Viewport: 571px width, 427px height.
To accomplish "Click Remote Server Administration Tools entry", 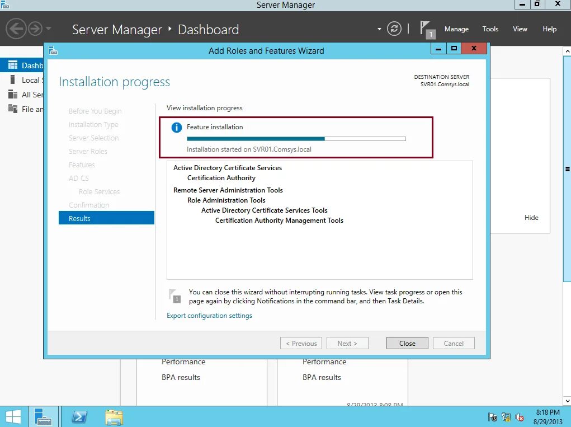I will (x=228, y=190).
